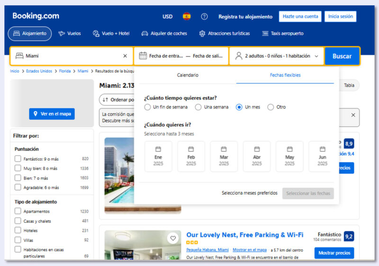Open Our Lovely Nest listing title

pyautogui.click(x=244, y=235)
